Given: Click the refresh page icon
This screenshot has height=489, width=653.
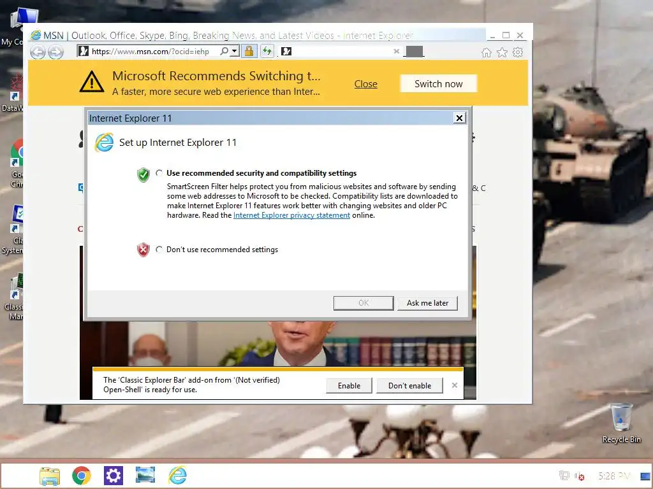Looking at the screenshot, I should pyautogui.click(x=267, y=51).
